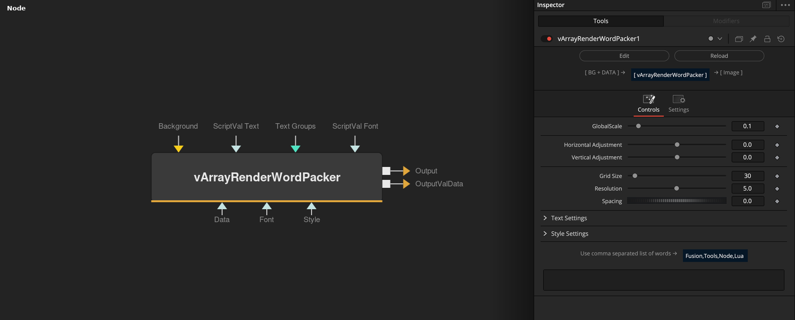Click the Resolution slider handle
Image resolution: width=795 pixels, height=320 pixels.
coord(676,188)
